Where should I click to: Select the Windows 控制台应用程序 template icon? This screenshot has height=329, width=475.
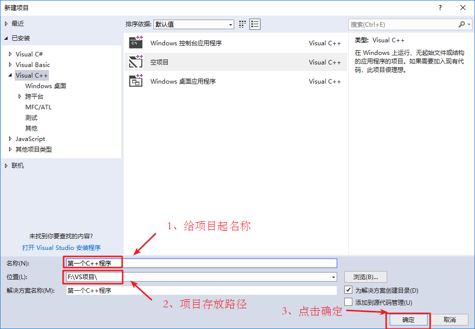point(136,42)
